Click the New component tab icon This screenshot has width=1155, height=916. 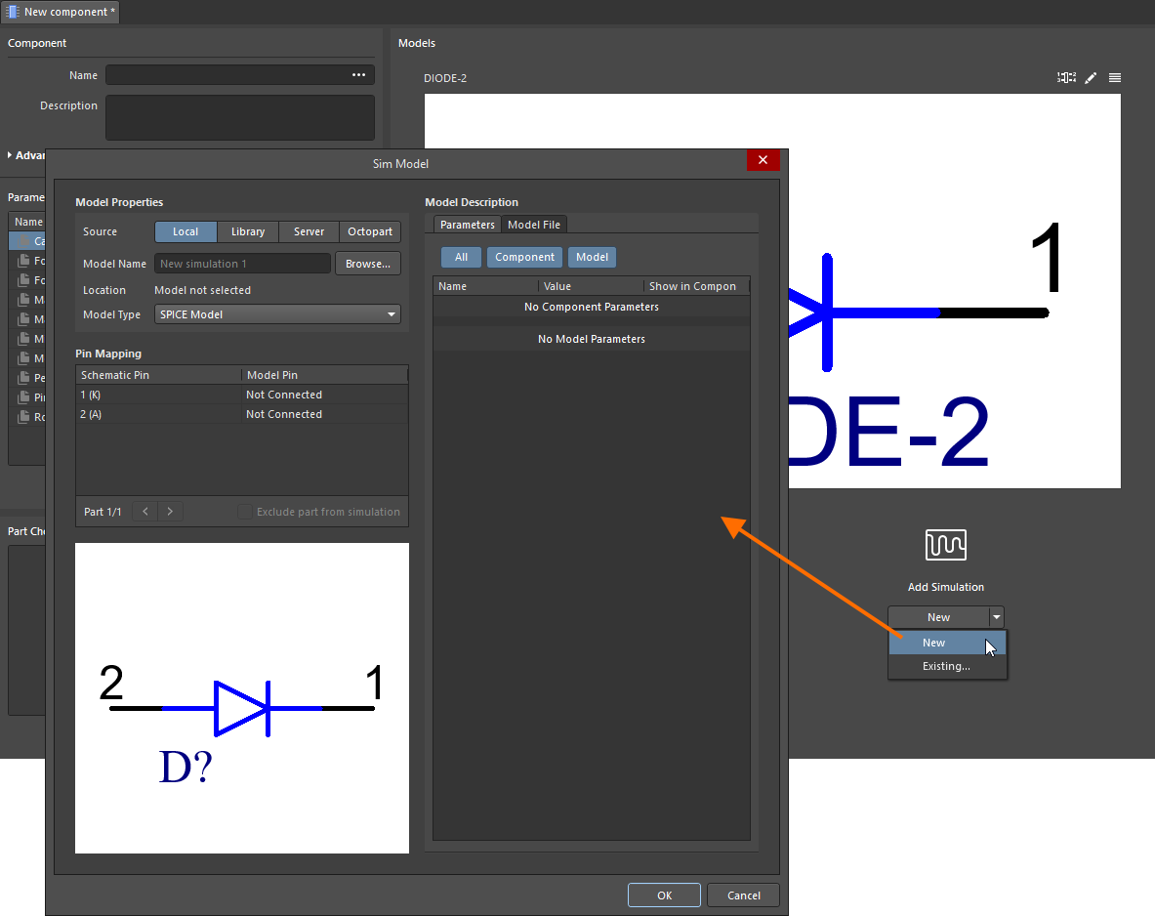[x=15, y=12]
